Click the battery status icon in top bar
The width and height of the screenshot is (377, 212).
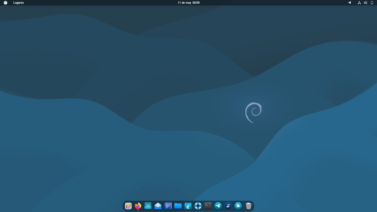point(372,3)
